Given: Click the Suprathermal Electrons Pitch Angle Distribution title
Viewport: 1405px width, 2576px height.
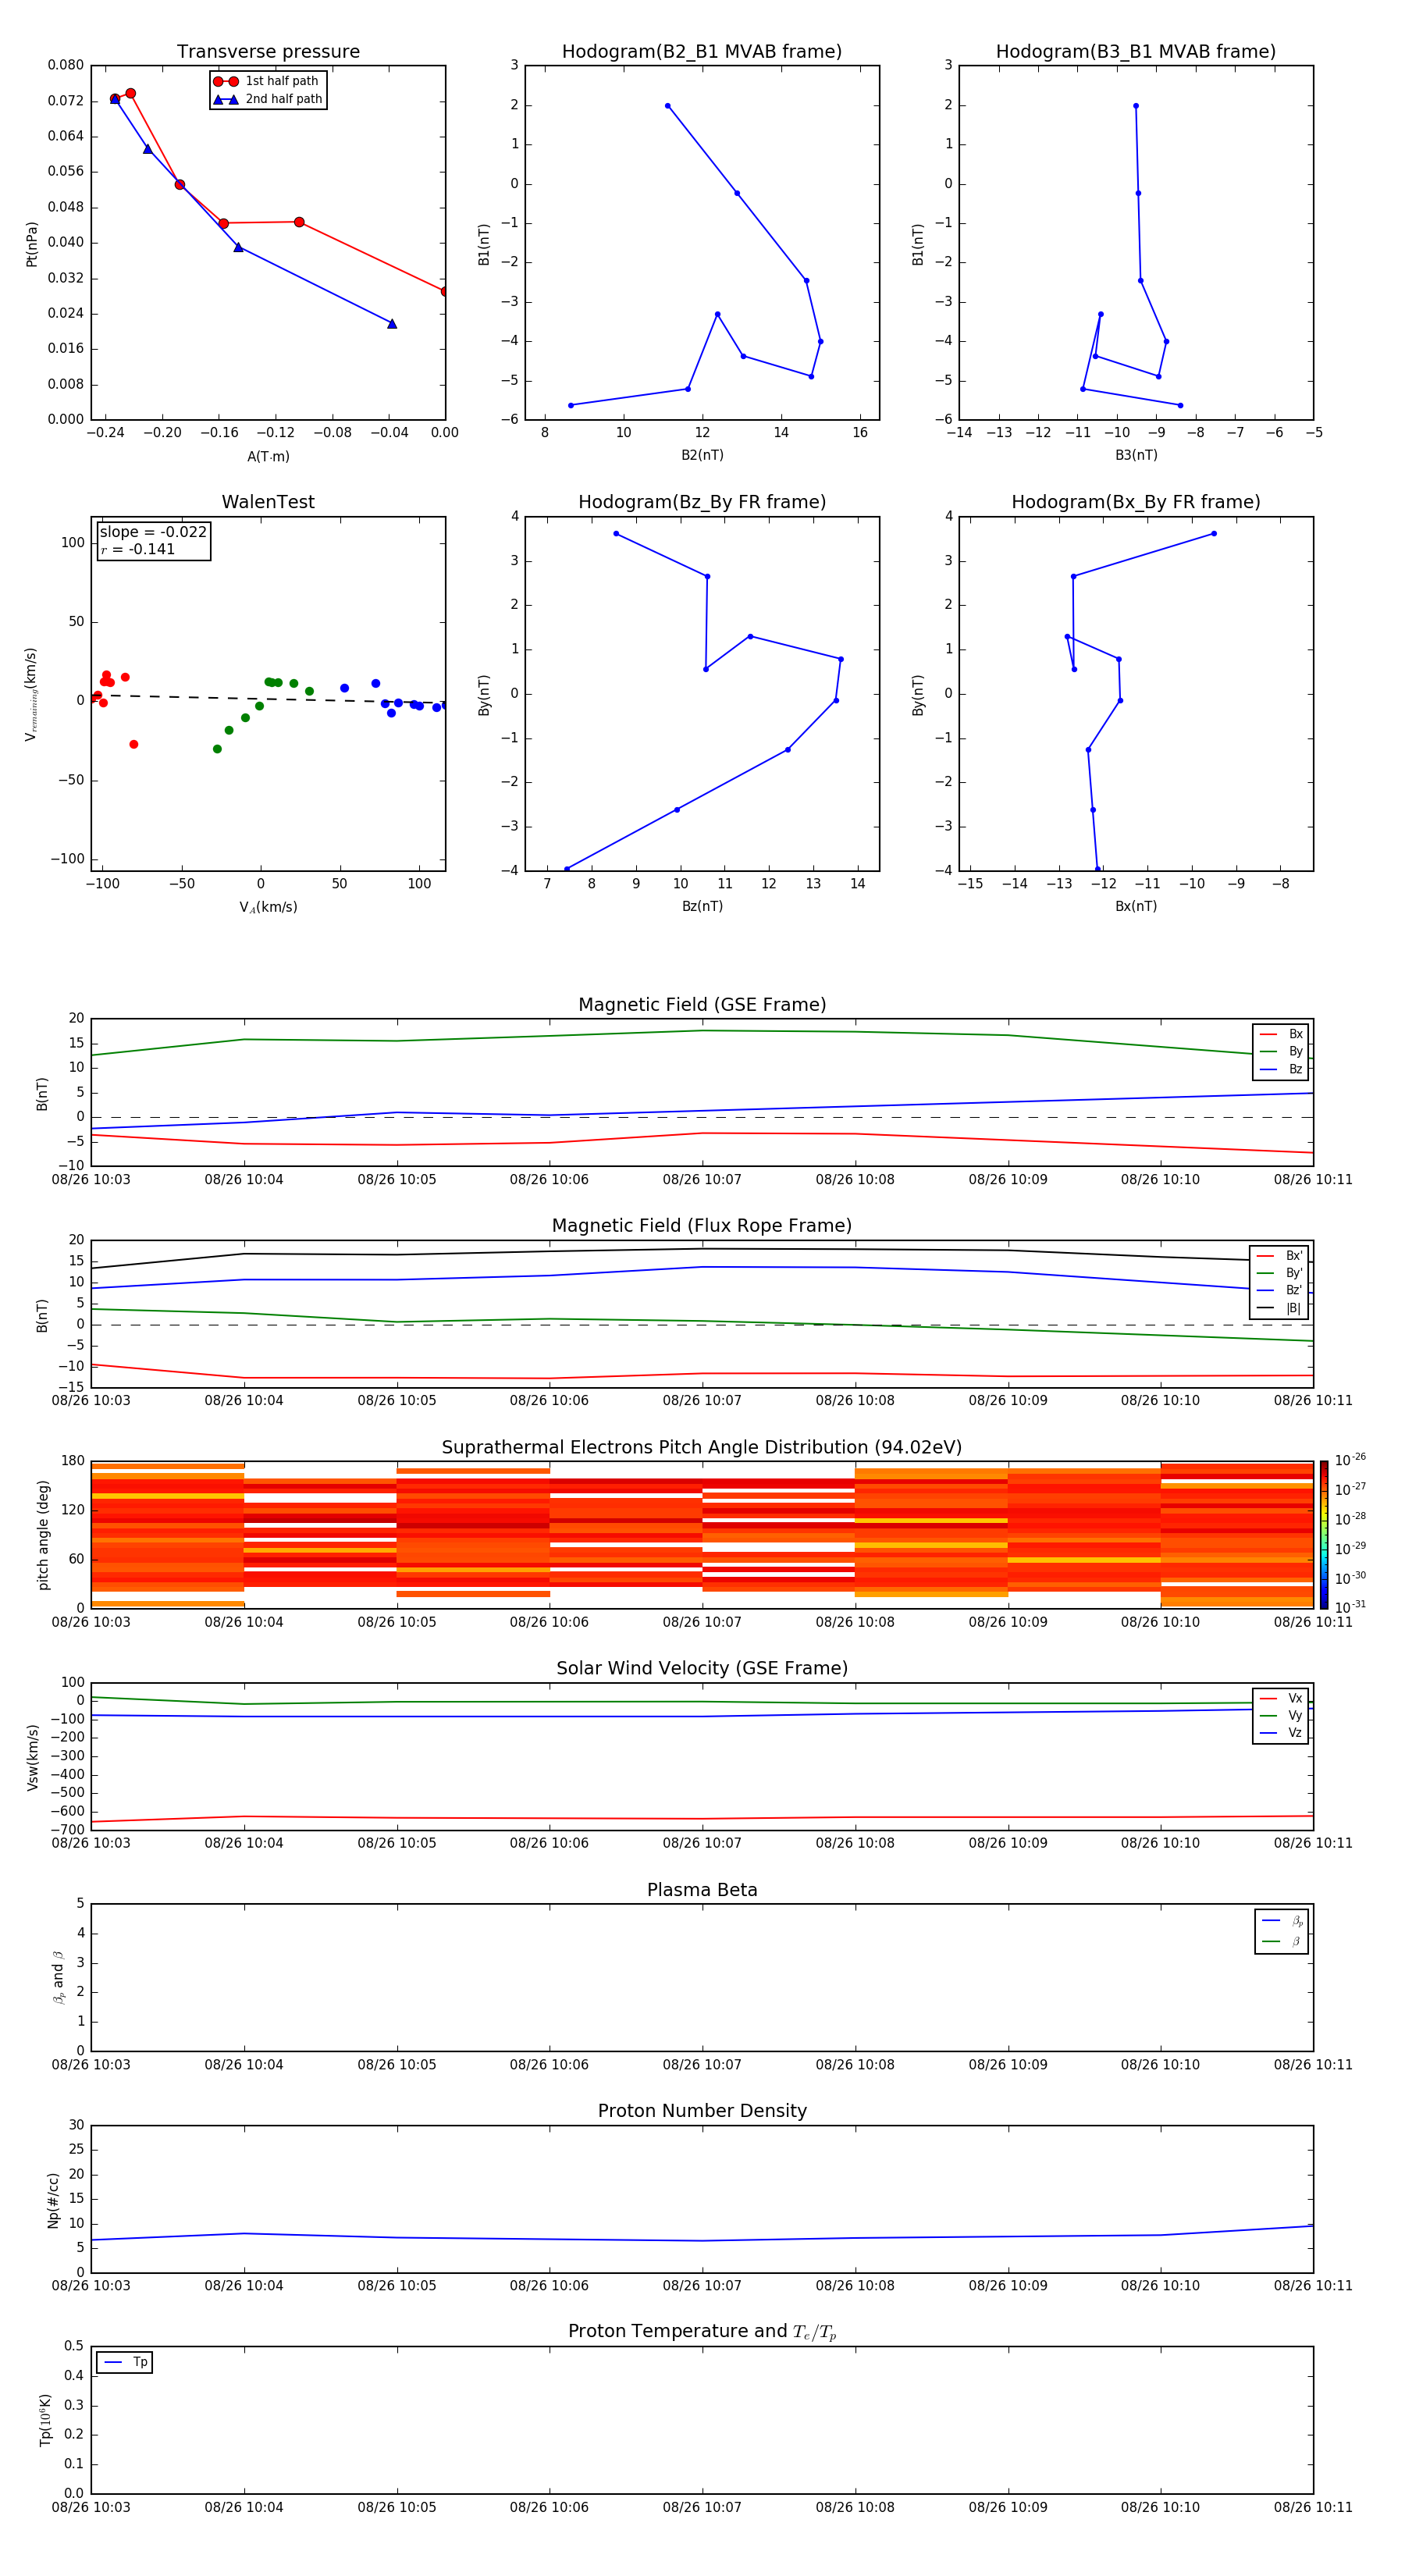Looking at the screenshot, I should pyautogui.click(x=702, y=1448).
